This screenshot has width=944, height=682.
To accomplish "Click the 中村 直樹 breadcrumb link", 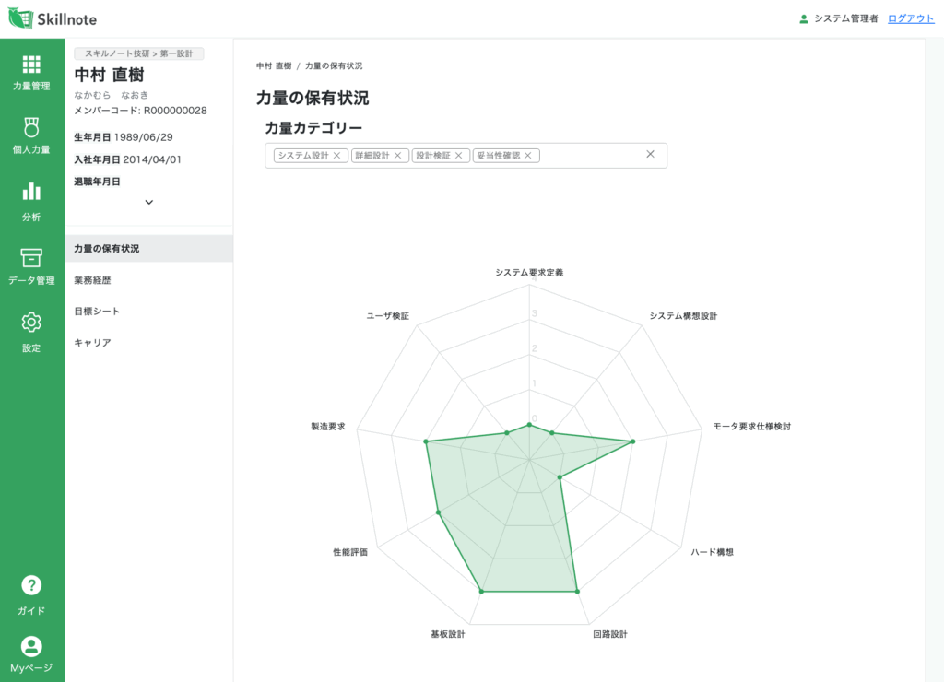I will point(274,66).
